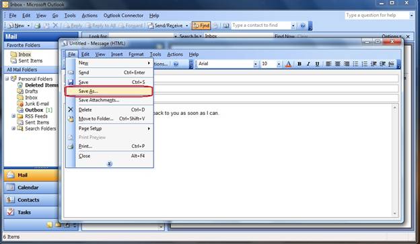The height and width of the screenshot is (244, 420).
Task: Expand the Search Folders node
Action: [13, 128]
